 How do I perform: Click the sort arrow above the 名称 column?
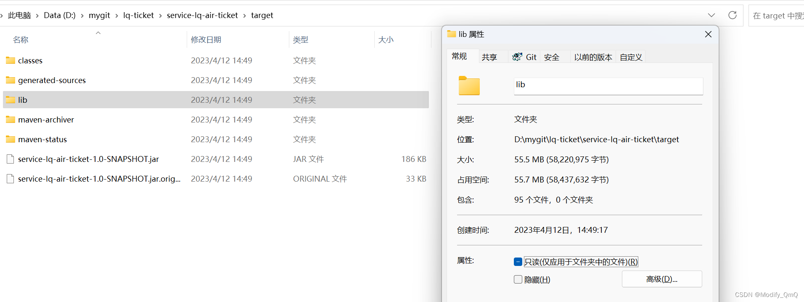click(98, 33)
